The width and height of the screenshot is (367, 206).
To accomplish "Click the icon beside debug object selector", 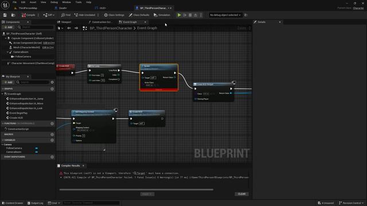I will click(x=246, y=15).
